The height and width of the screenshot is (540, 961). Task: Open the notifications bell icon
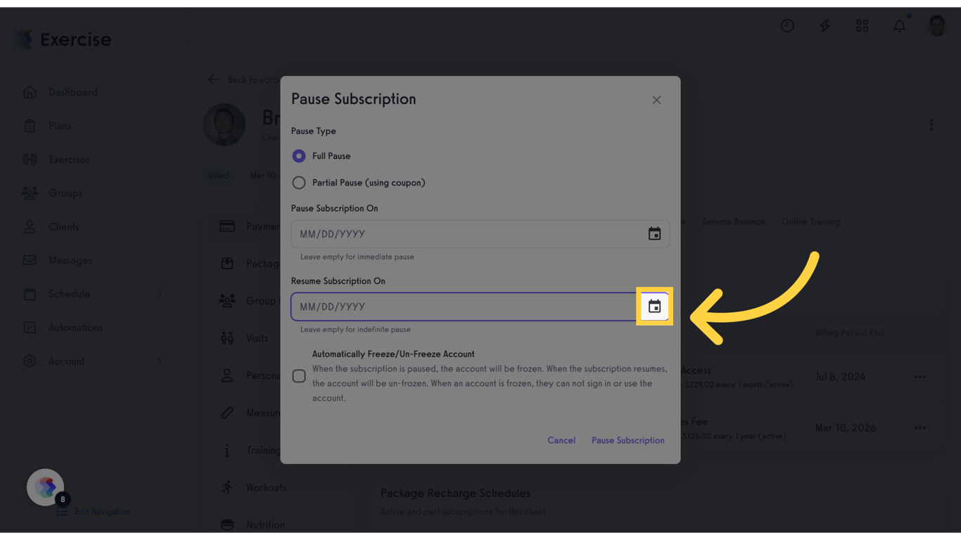pos(900,26)
